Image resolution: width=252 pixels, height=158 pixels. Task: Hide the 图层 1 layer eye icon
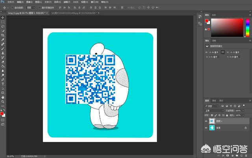pos(206,121)
